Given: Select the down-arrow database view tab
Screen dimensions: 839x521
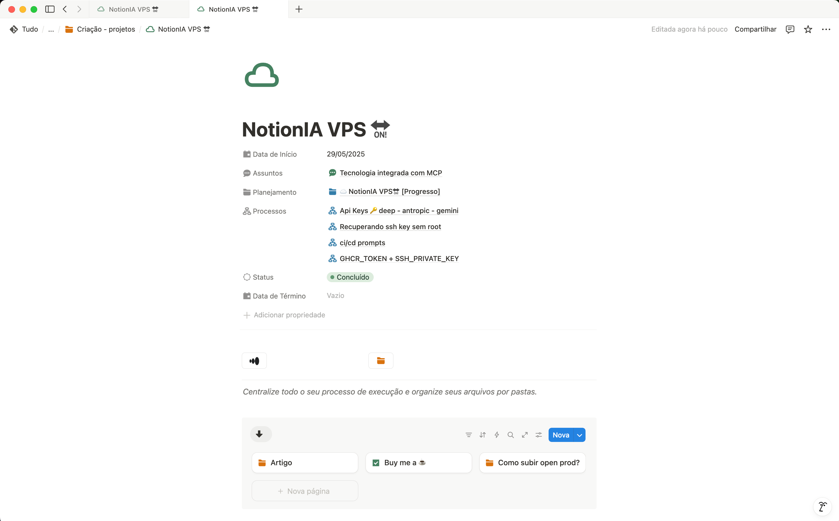Looking at the screenshot, I should pos(260,434).
